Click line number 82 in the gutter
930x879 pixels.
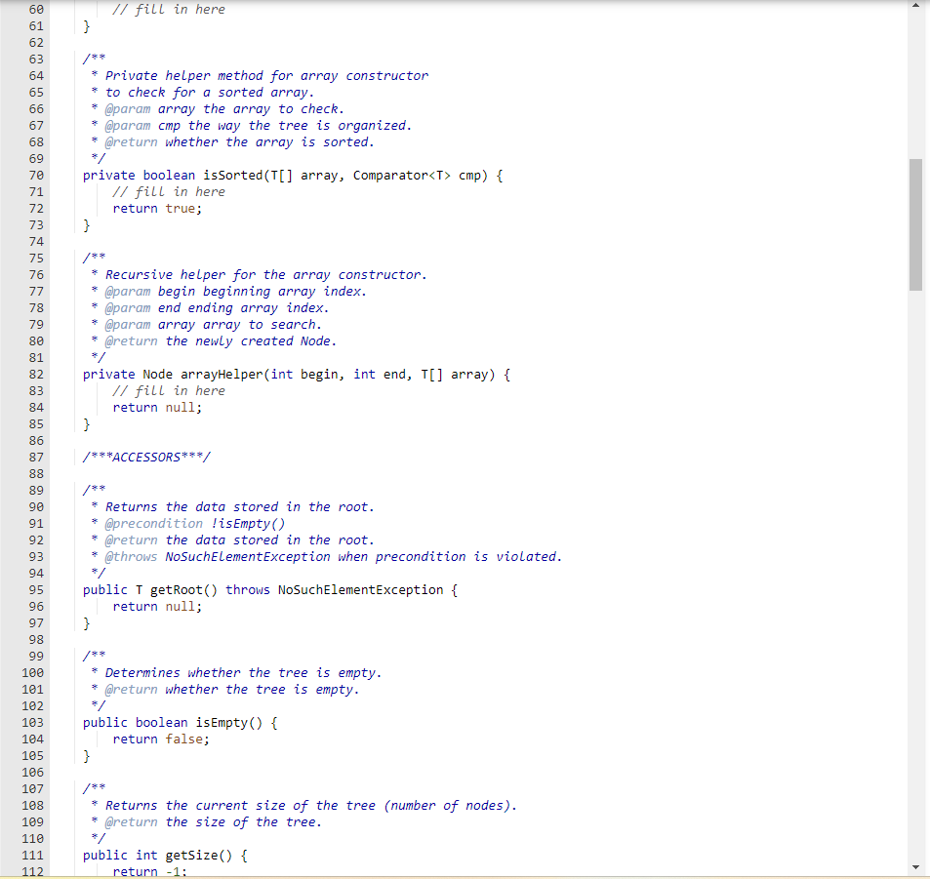coord(36,374)
